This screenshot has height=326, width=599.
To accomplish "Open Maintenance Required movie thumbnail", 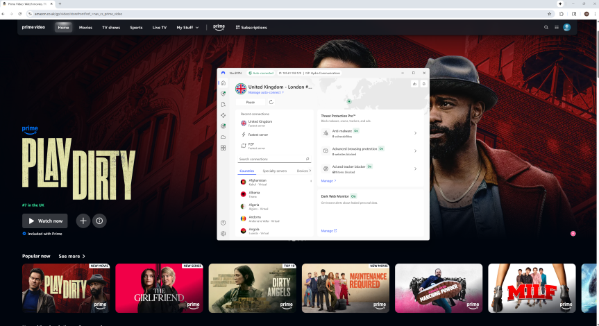I will click(346, 289).
